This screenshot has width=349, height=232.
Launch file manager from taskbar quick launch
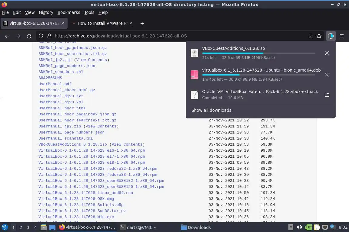(x=44, y=227)
